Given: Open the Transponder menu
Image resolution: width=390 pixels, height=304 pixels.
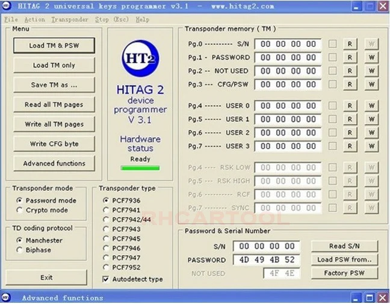Looking at the screenshot, I should pyautogui.click(x=70, y=19).
